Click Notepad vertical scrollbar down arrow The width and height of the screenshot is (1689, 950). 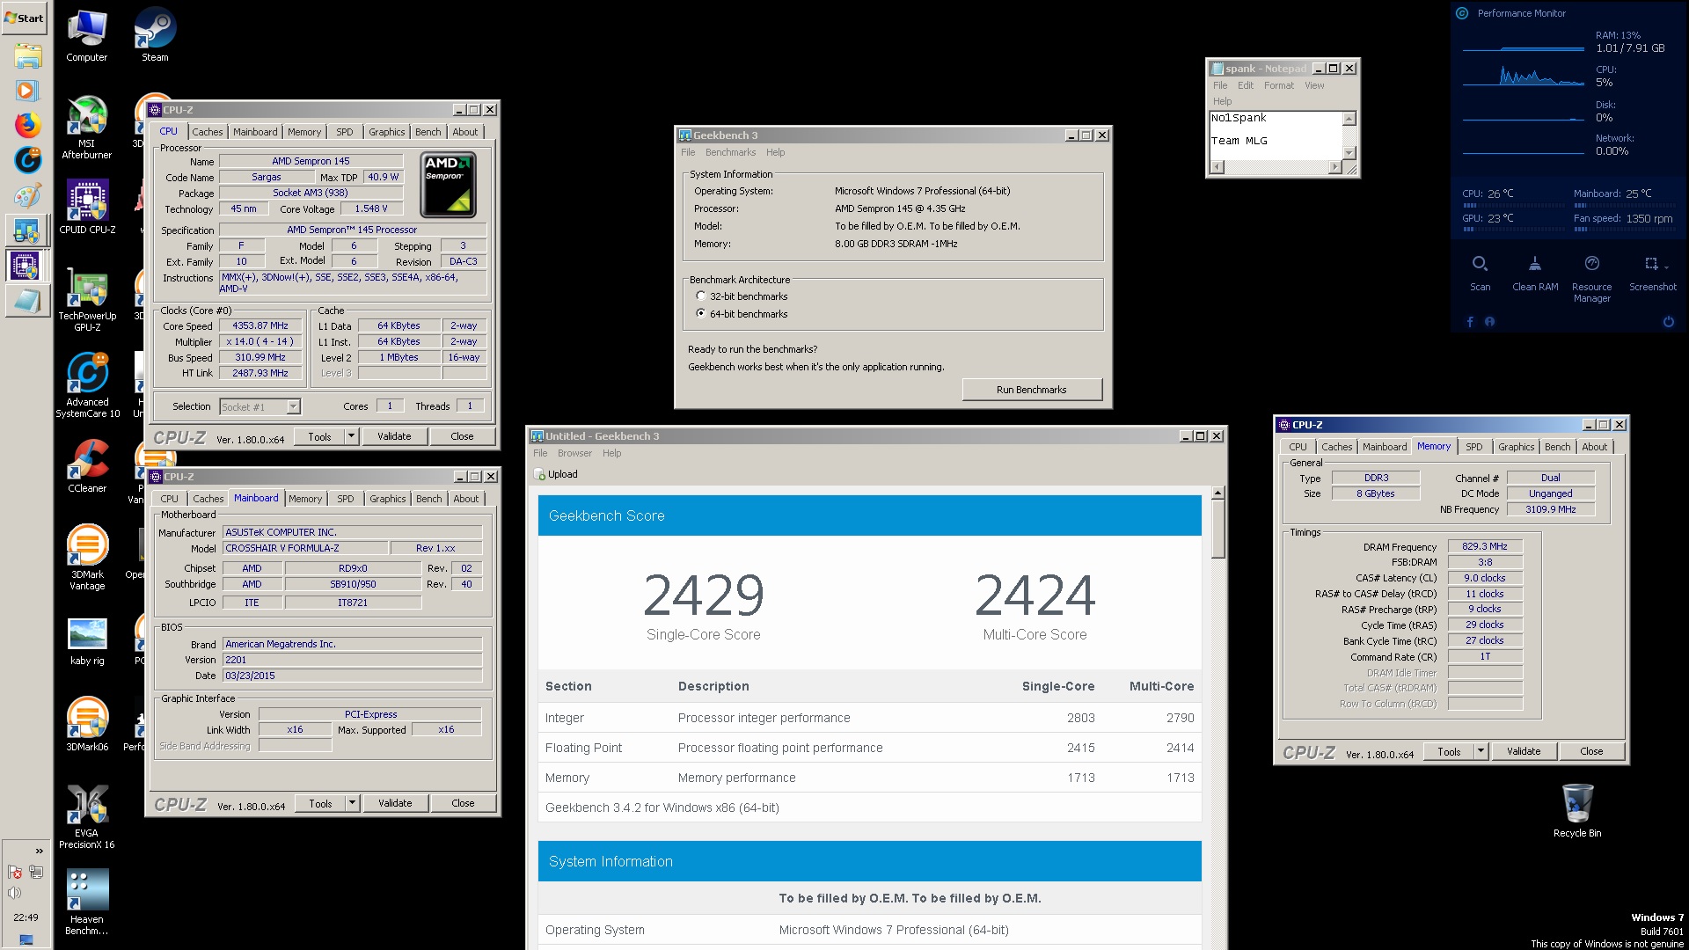click(x=1349, y=152)
